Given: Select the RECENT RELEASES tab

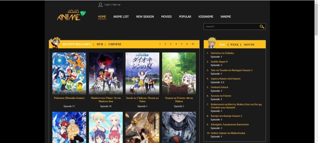Looking at the screenshot, I should coord(76,44).
